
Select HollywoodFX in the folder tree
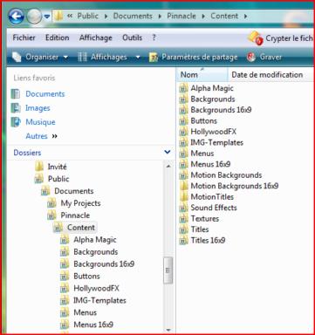pos(96,288)
